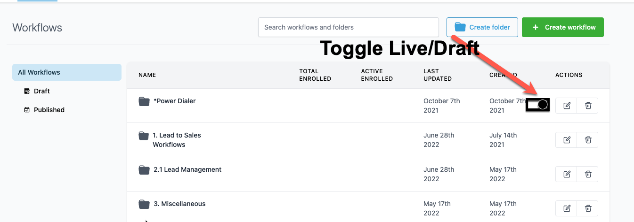The image size is (634, 222).
Task: Edit the 3. Miscellaneous folder
Action: pyautogui.click(x=567, y=208)
